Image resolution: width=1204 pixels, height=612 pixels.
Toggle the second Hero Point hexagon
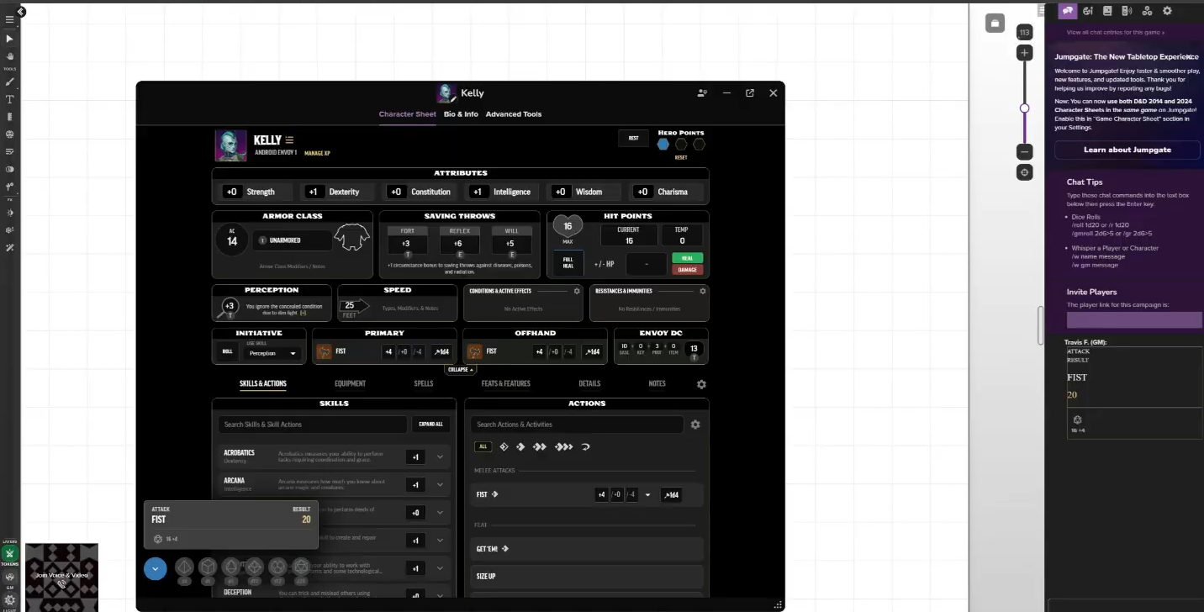point(681,144)
